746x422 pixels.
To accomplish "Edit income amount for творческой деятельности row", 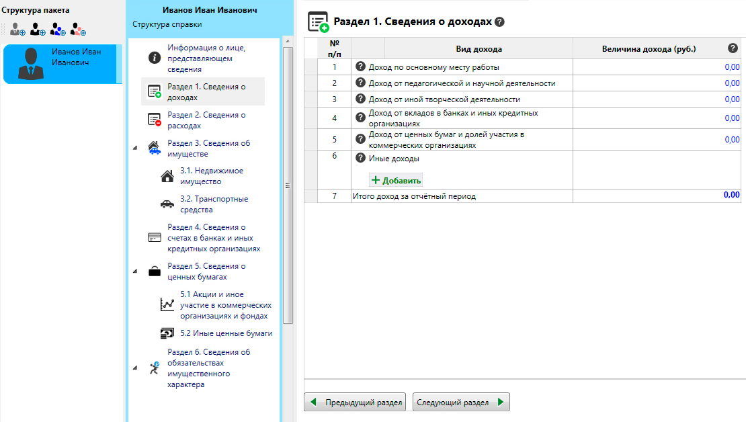I will tap(657, 99).
